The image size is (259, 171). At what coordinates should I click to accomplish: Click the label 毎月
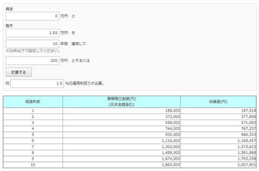9,26
